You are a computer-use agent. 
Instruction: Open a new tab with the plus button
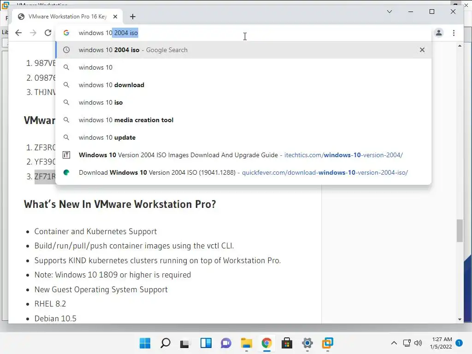coord(133,17)
